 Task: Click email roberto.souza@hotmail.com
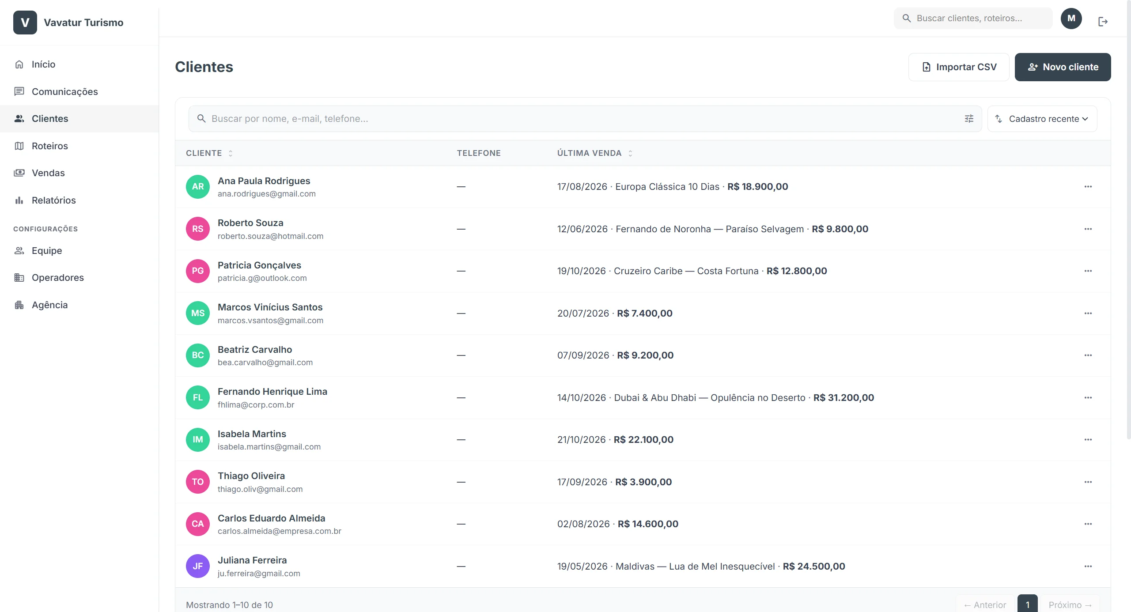(x=270, y=236)
